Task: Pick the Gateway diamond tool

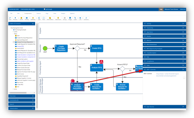Action: point(33,18)
